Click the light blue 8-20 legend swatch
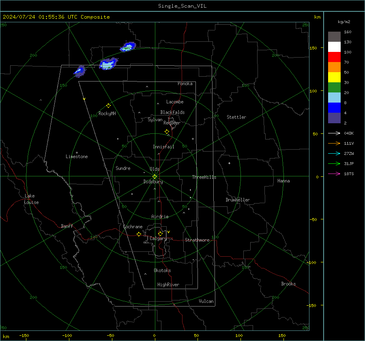365x341 pixels. coord(334,98)
